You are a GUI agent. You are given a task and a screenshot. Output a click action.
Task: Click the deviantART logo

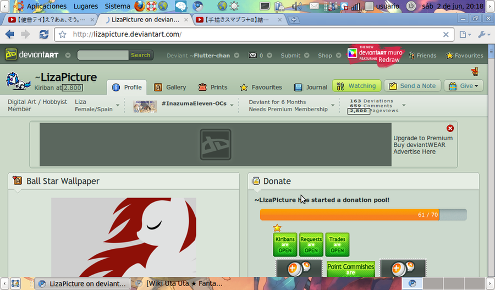(x=32, y=54)
